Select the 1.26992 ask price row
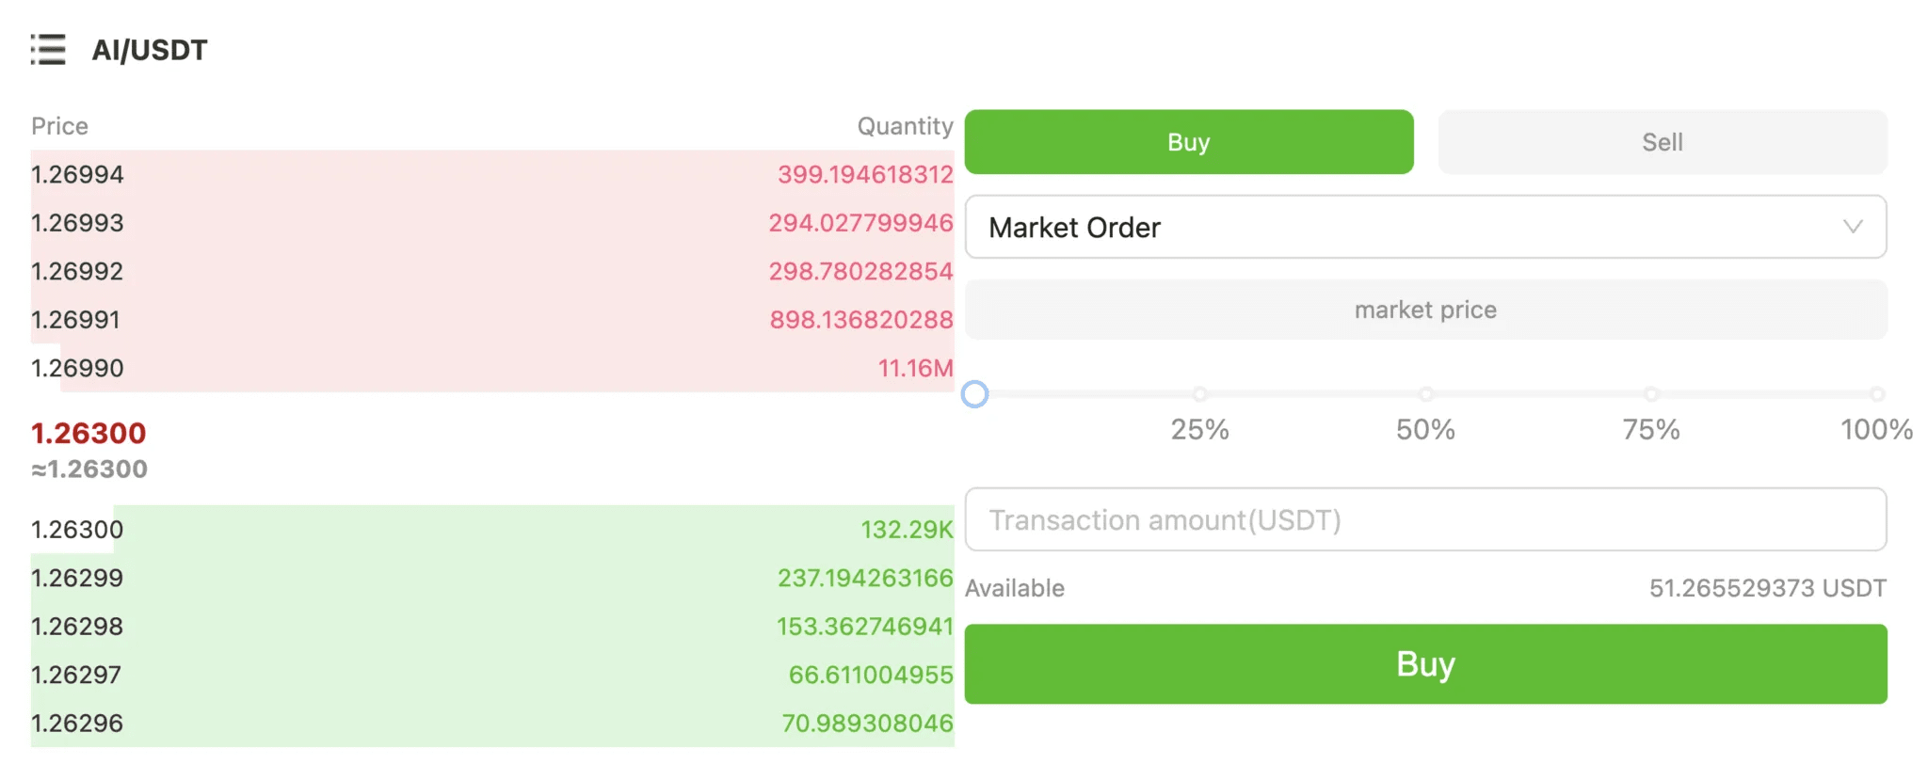The width and height of the screenshot is (1928, 764). click(x=491, y=271)
